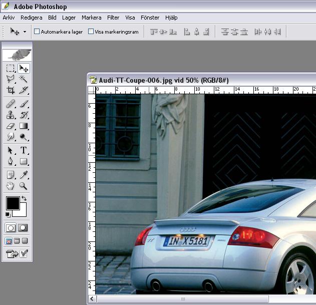Click the feather Adobe Online image

17,55
